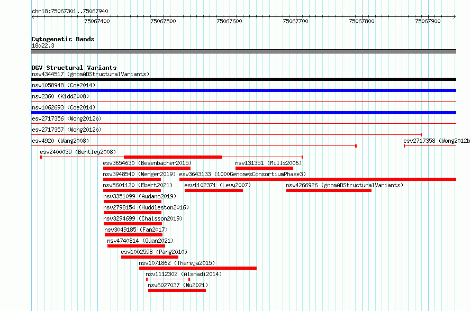The image size is (471, 311).
Task: Select the blue bar under nsv1062693
Action: [x=243, y=113]
